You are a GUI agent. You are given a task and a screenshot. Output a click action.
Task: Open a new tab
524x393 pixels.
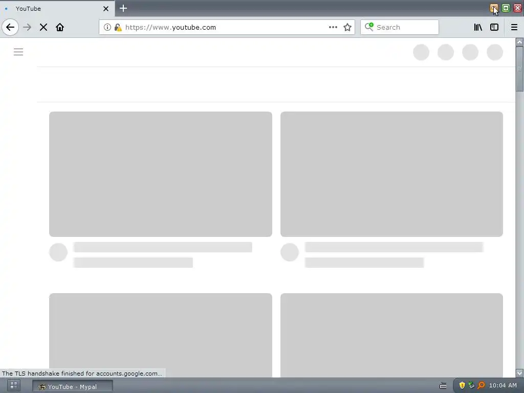[123, 8]
